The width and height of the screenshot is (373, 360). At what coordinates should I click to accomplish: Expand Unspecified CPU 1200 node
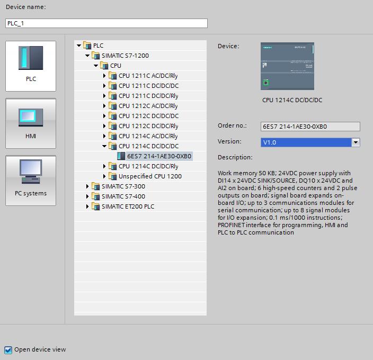[x=104, y=176]
